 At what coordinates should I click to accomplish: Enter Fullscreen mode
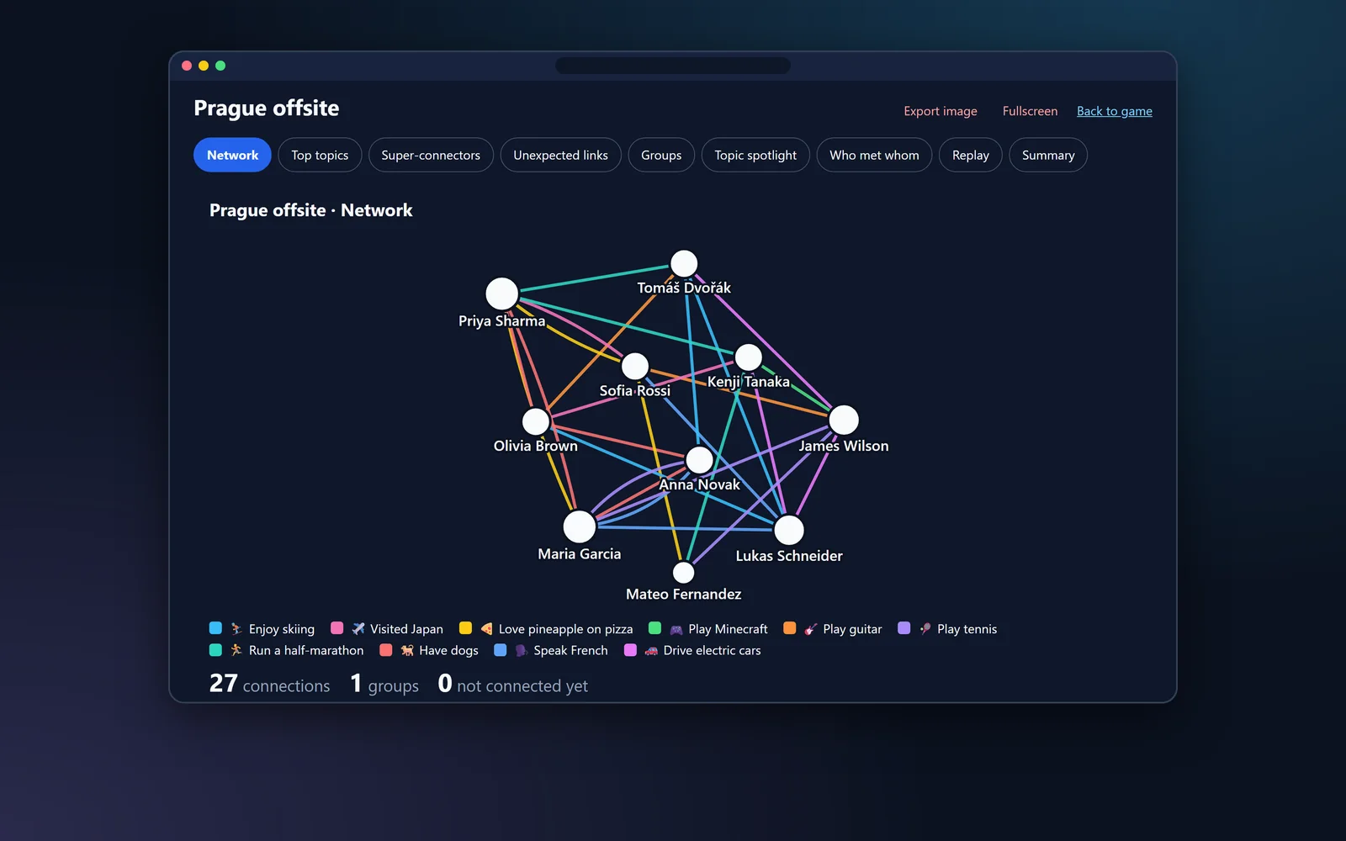pos(1030,111)
